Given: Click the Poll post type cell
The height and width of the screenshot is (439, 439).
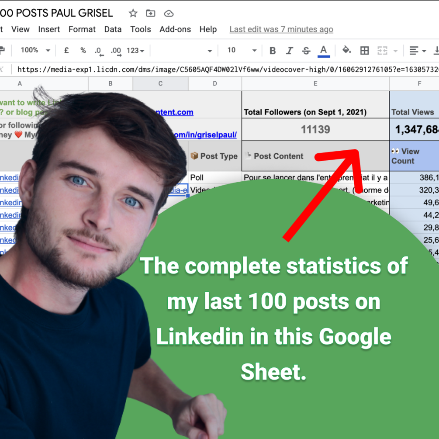Looking at the screenshot, I should point(215,177).
